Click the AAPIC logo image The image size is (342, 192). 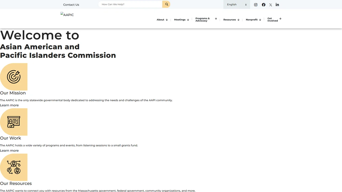click(x=67, y=15)
